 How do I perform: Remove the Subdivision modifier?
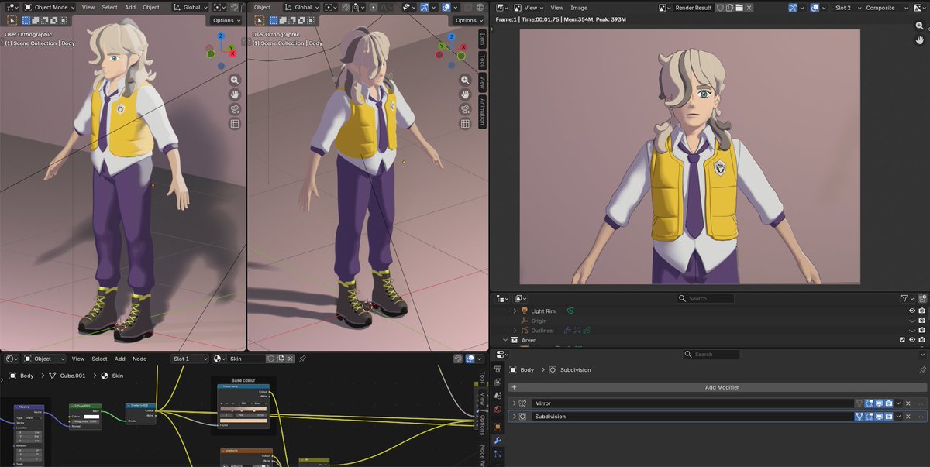tap(908, 417)
